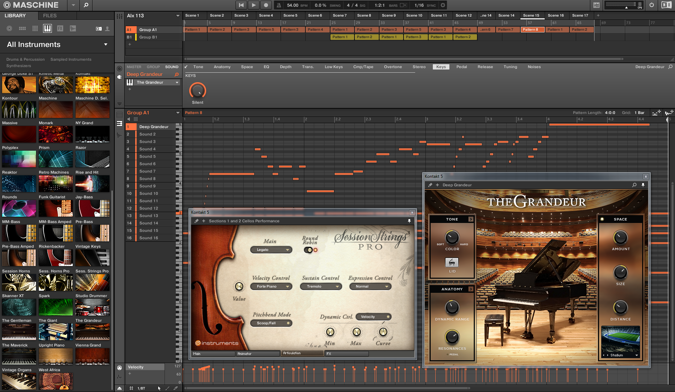Expand the Legato Main dropdown
Screen dimensions: 675x392
(x=271, y=250)
